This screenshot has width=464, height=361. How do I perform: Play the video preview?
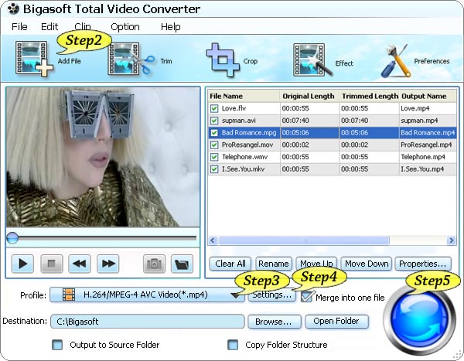[22, 264]
